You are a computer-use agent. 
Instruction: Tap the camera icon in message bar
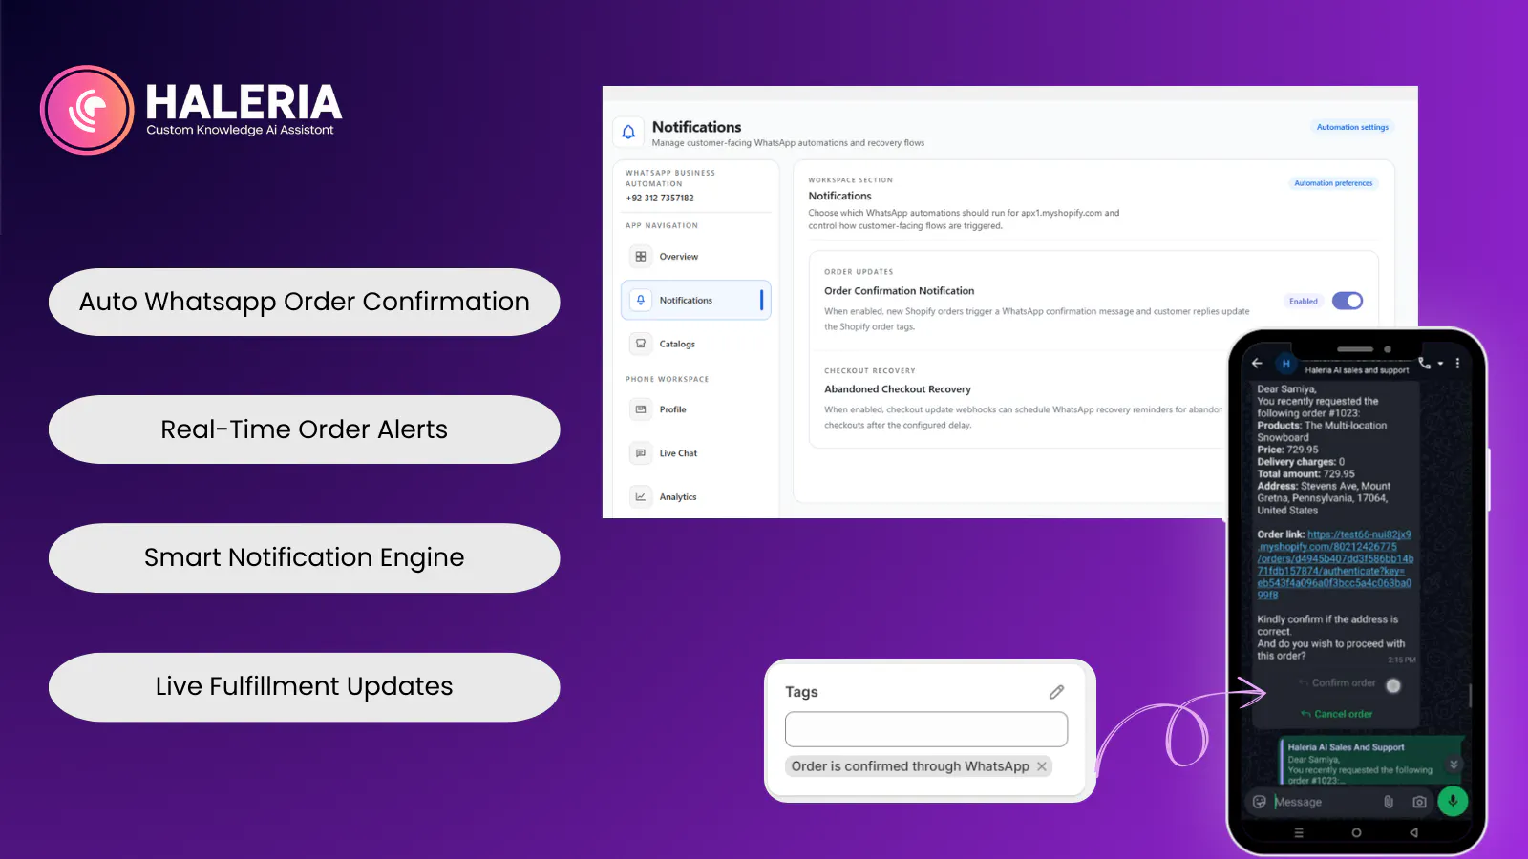[x=1419, y=802]
